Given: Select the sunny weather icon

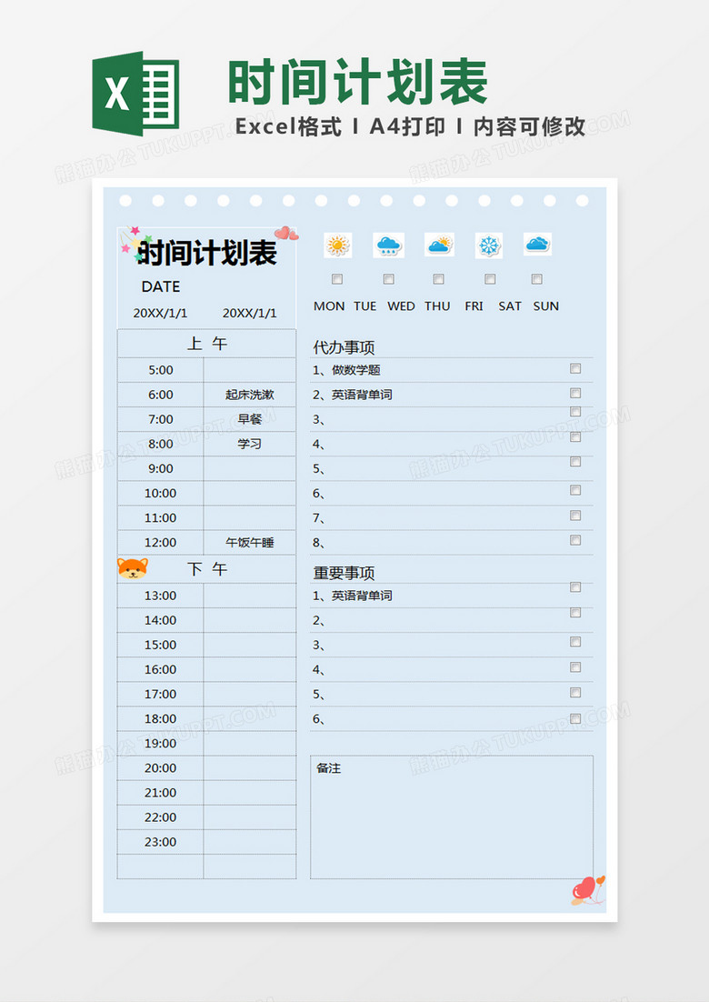Looking at the screenshot, I should (x=338, y=245).
